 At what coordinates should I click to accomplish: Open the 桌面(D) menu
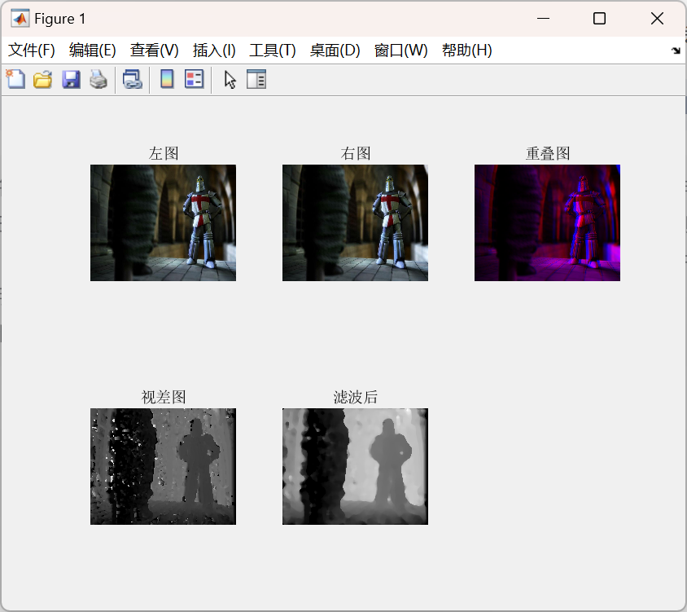pyautogui.click(x=335, y=51)
